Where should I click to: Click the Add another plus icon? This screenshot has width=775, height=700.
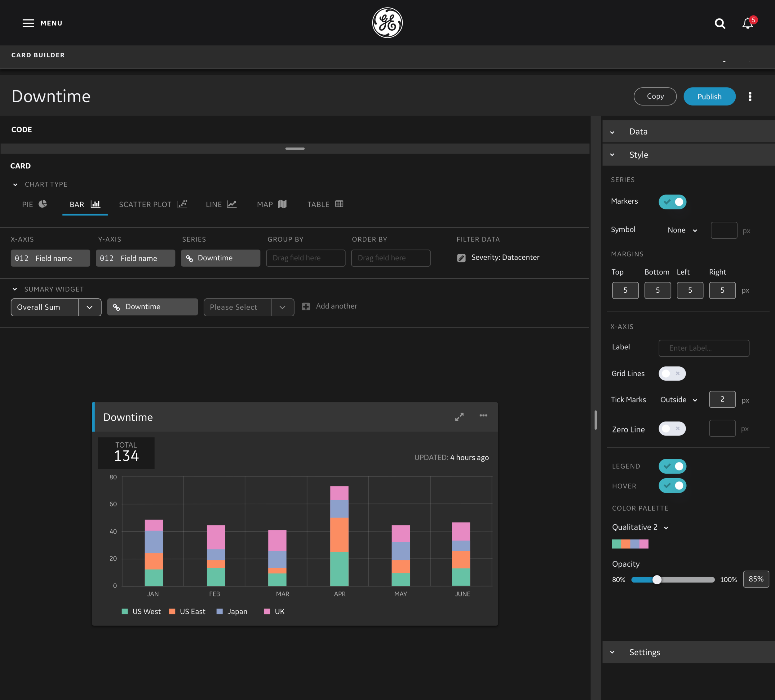point(306,306)
